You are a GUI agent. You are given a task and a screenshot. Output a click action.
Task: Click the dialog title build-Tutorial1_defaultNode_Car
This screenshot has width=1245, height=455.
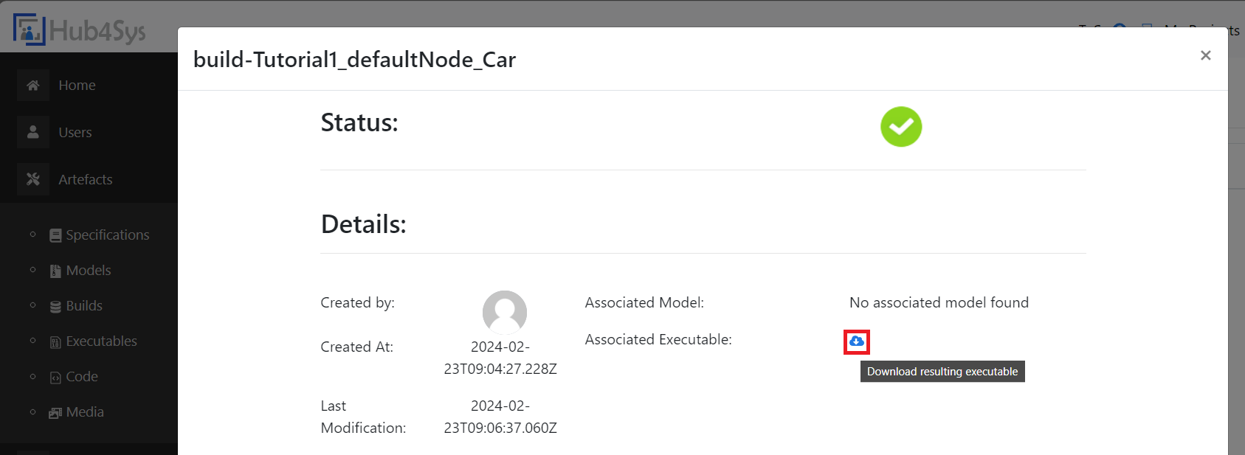click(x=354, y=60)
